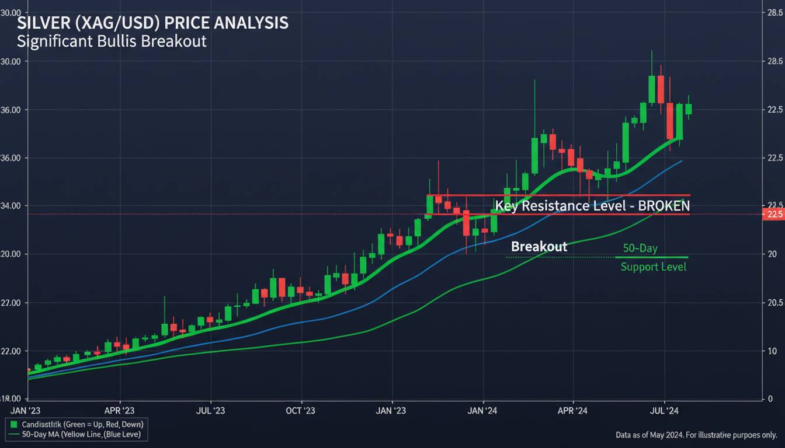Select the green '50-Day' annotation text
This screenshot has height=448, width=785.
point(640,249)
